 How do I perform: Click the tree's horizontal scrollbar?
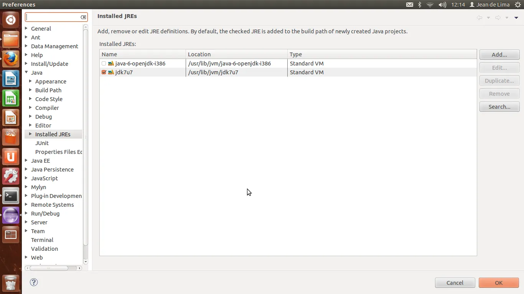point(49,268)
